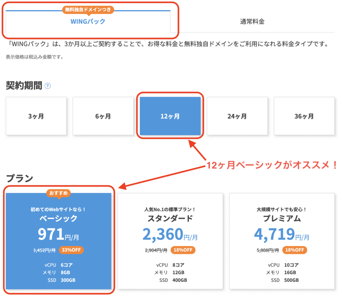Click the 16GB memory value
The width and height of the screenshot is (342, 296).
pos(290,272)
